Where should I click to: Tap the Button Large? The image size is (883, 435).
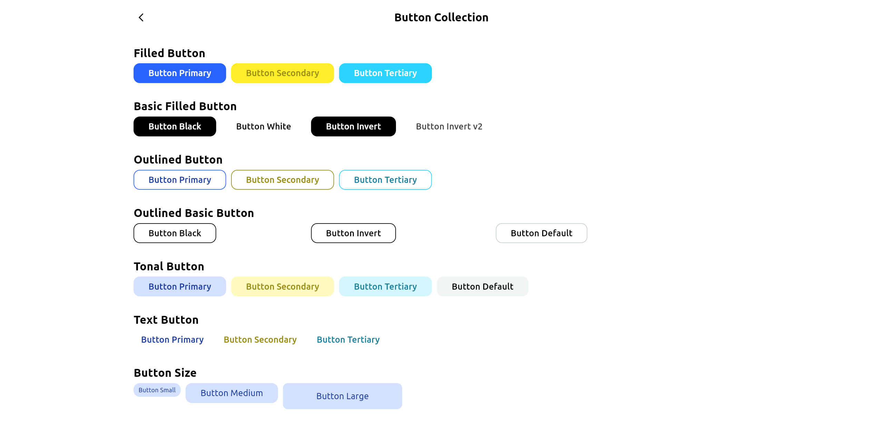click(343, 396)
